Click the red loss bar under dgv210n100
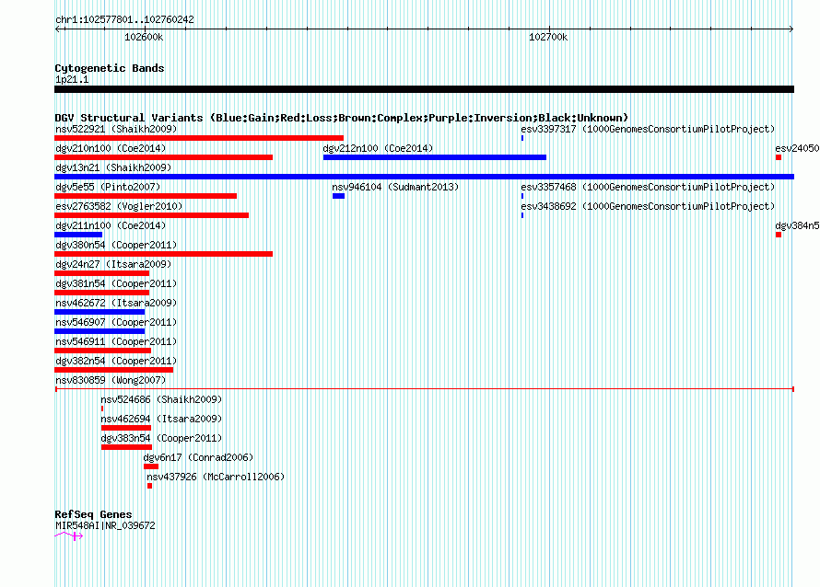This screenshot has height=587, width=820. pos(164,157)
